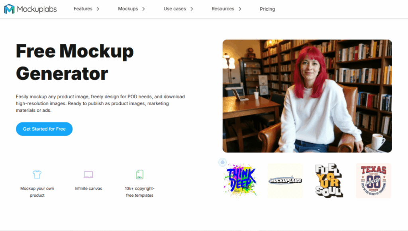Viewport: 408px width, 231px height.
Task: Open the Features menu item
Action: pos(83,9)
